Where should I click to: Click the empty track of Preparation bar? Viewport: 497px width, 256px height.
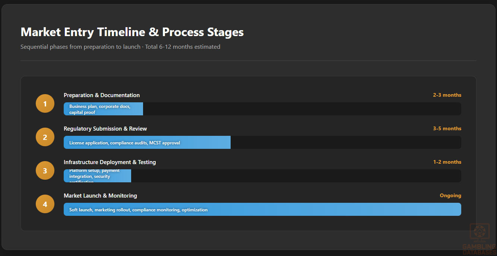click(302, 109)
